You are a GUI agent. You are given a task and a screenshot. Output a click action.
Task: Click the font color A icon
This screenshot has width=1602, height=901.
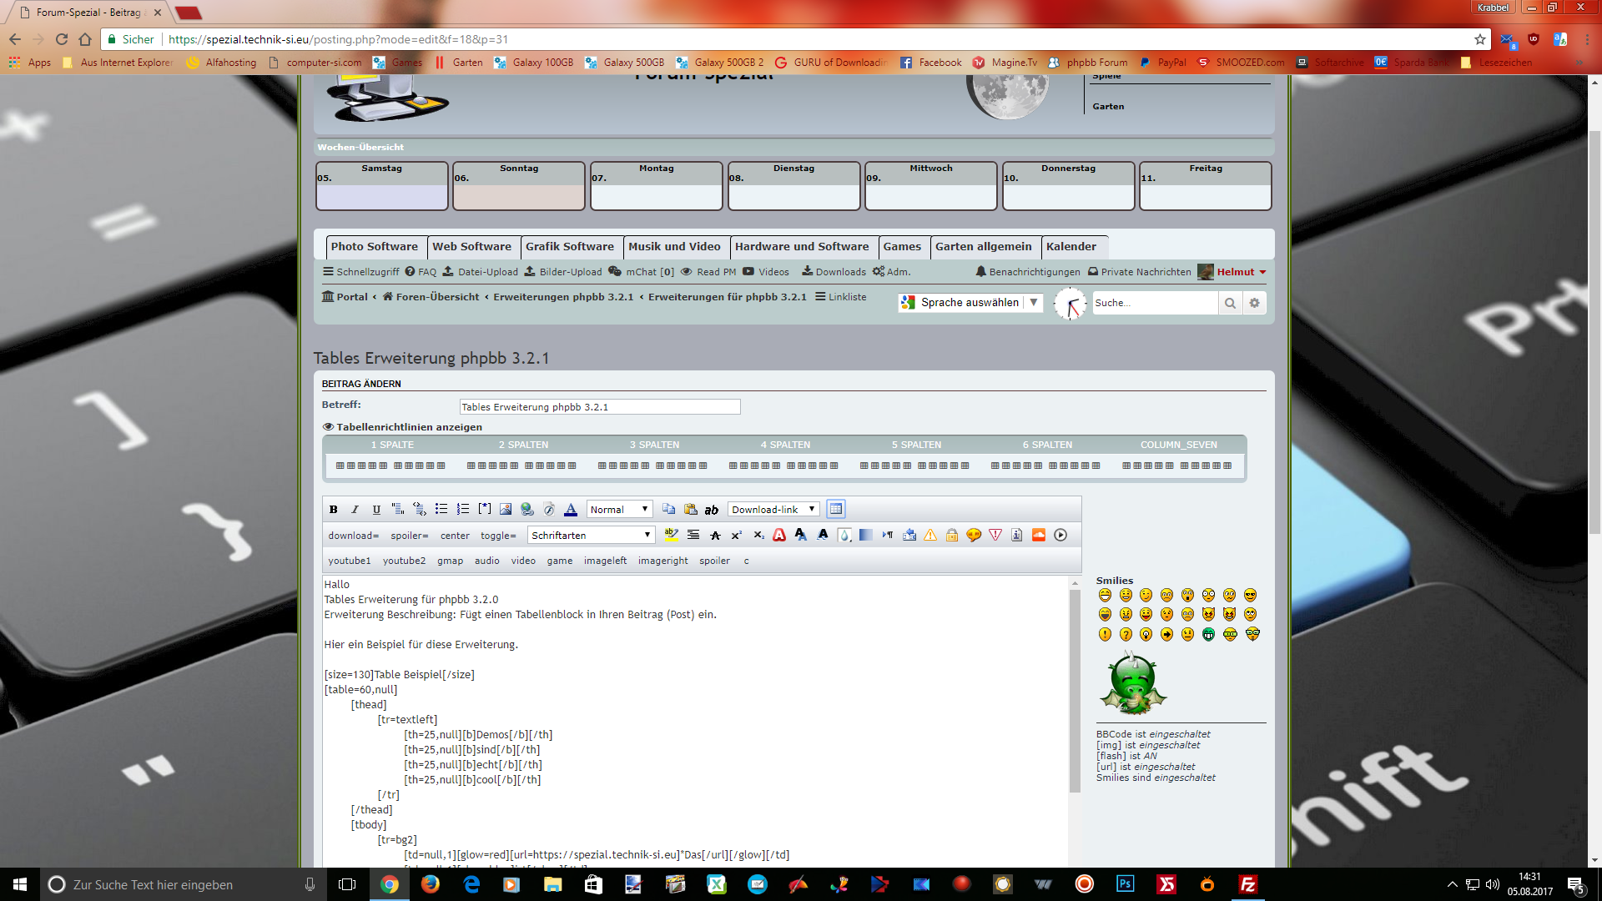tap(571, 510)
